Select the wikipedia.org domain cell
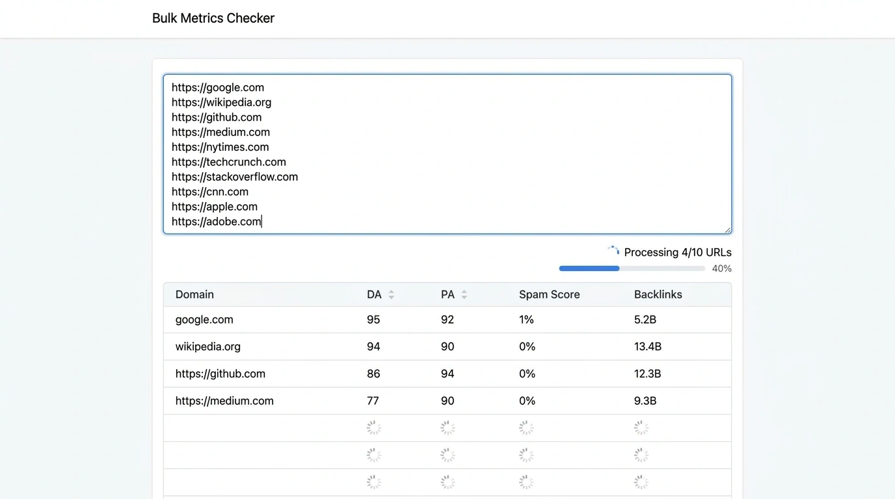 click(x=208, y=346)
